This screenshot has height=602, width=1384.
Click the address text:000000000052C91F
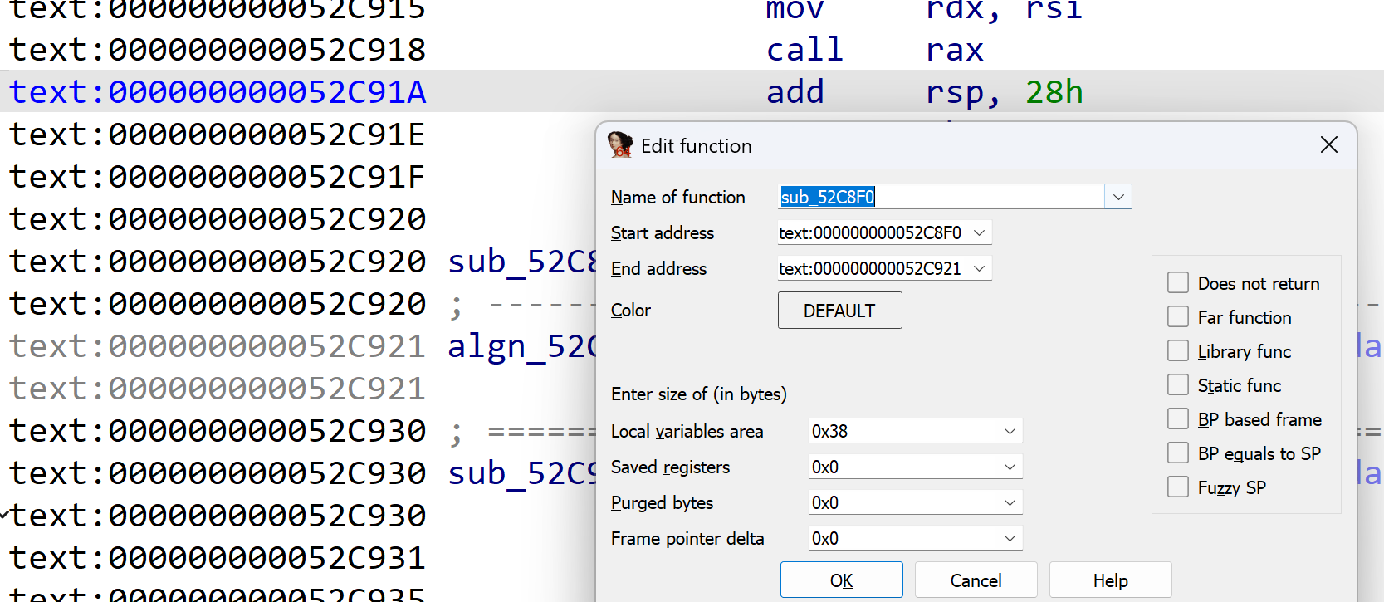click(218, 176)
